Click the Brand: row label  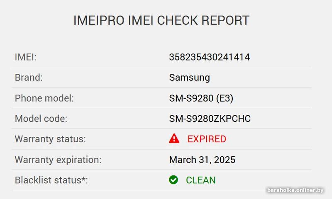point(29,78)
